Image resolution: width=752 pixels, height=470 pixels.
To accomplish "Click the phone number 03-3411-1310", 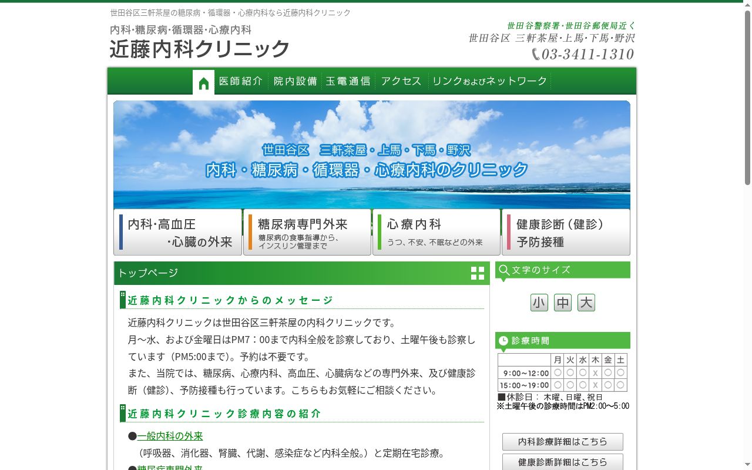I will (x=587, y=54).
